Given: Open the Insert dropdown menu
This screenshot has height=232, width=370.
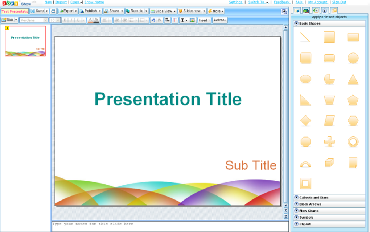Looking at the screenshot, I should pyautogui.click(x=204, y=20).
